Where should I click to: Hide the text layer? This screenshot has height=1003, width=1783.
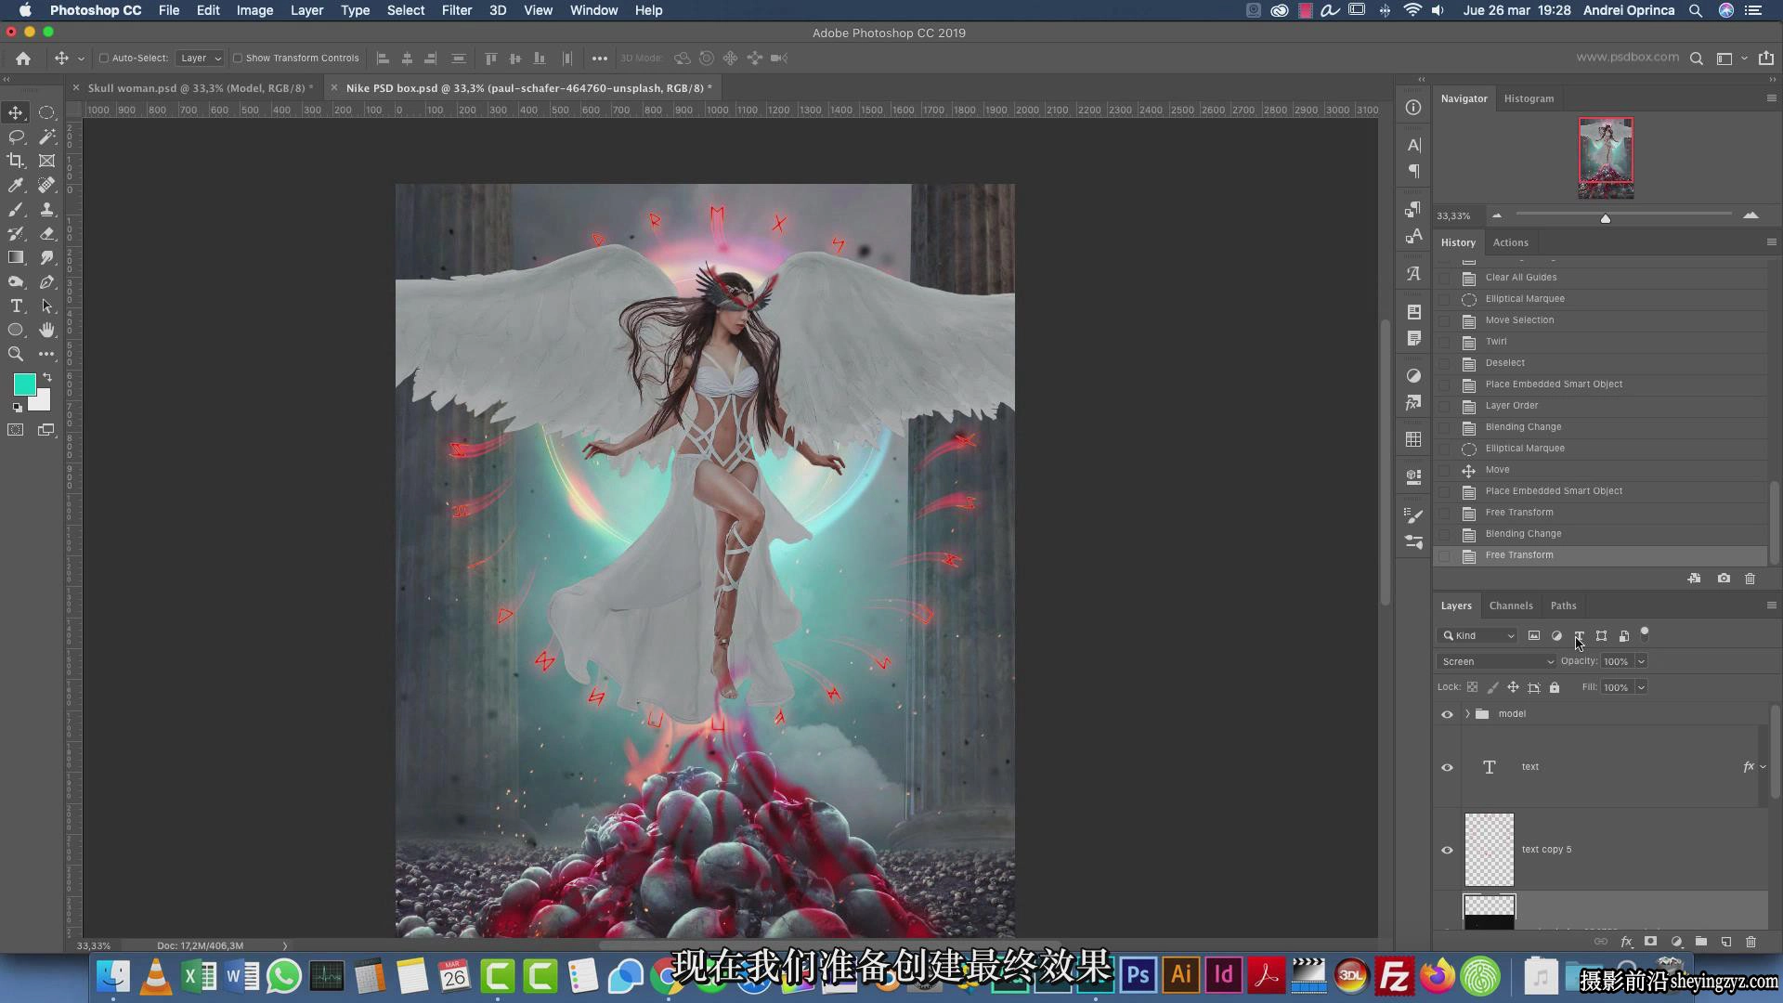(1447, 767)
